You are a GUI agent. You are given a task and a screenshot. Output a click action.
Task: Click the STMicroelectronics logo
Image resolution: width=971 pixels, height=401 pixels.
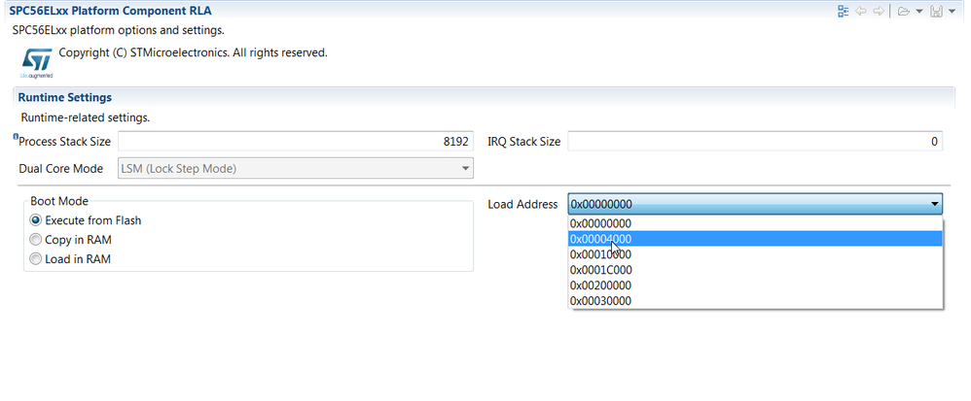pos(37,63)
